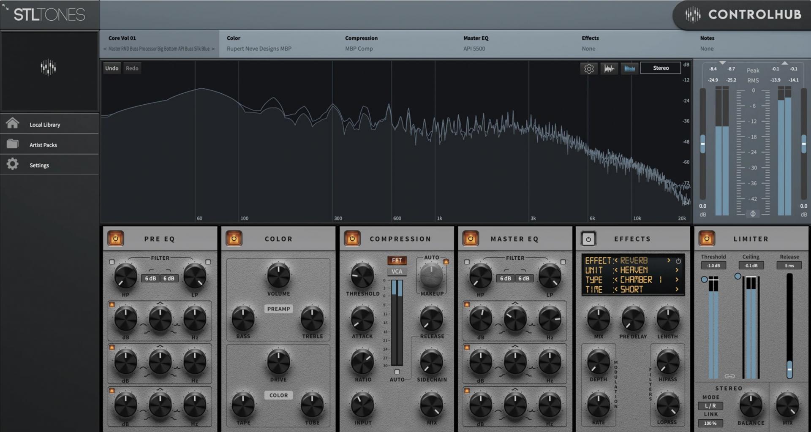Open L/R stereo mode selector
The image size is (811, 432).
(x=710, y=406)
